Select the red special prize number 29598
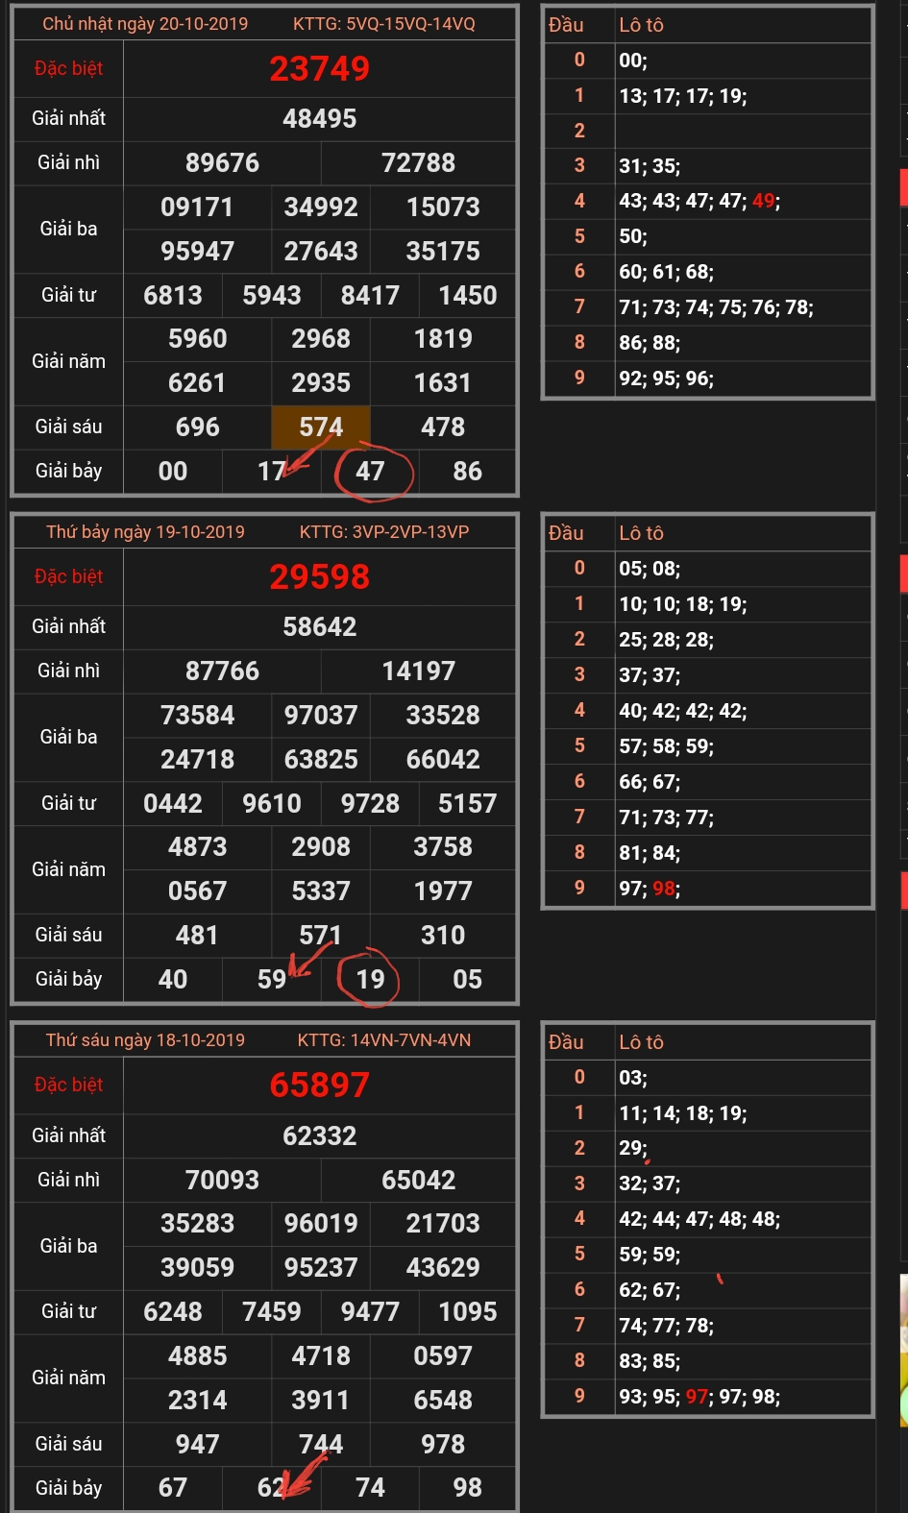The height and width of the screenshot is (1513, 908). pyautogui.click(x=319, y=576)
